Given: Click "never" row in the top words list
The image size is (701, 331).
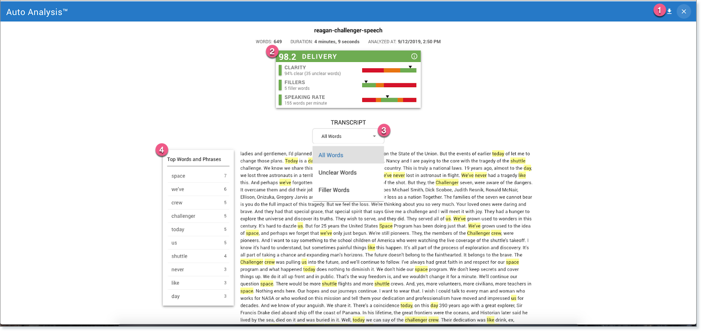Looking at the screenshot, I should [198, 270].
